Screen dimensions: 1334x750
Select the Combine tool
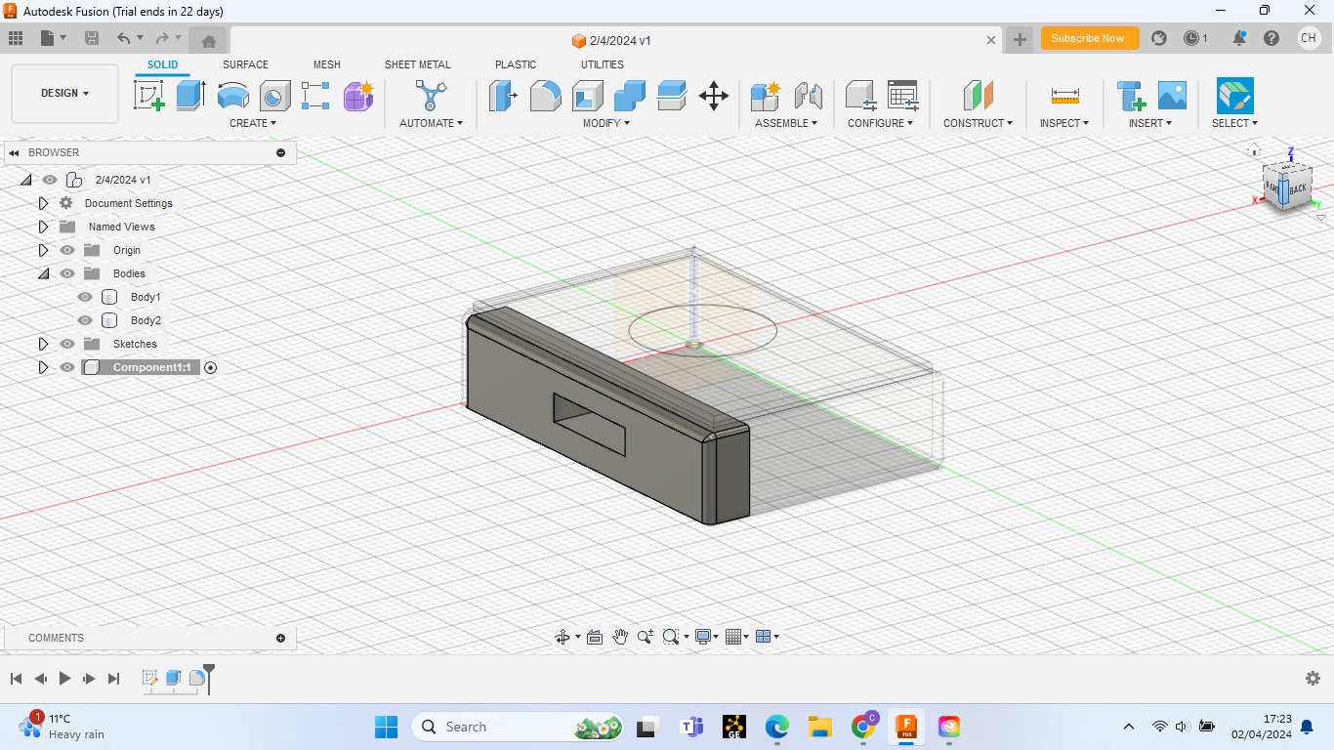tap(630, 96)
